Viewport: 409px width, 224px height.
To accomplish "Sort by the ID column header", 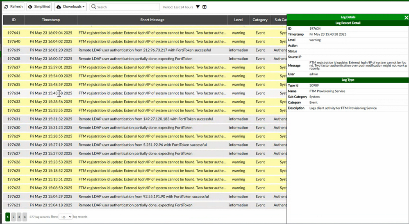I will (x=14, y=20).
